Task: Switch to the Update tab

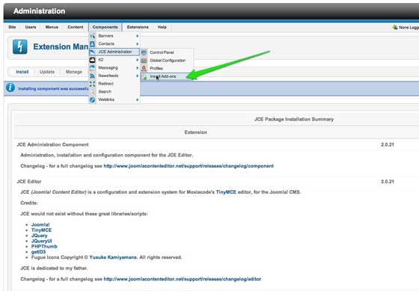Action: (47, 72)
